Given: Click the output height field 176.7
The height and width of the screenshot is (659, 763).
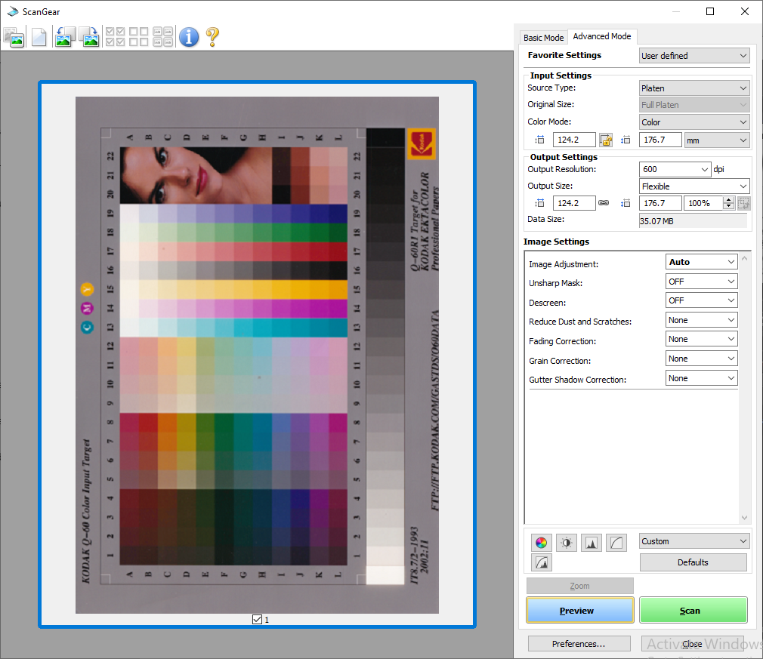Looking at the screenshot, I should point(660,203).
